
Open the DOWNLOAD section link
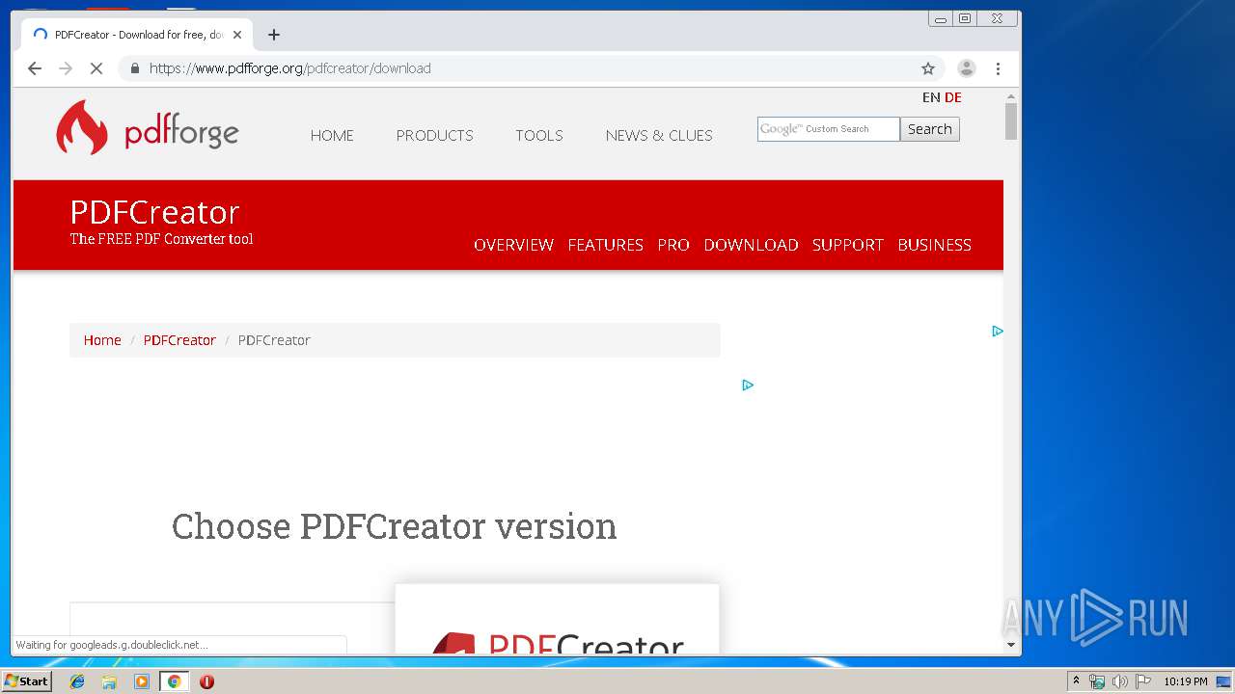pos(751,245)
